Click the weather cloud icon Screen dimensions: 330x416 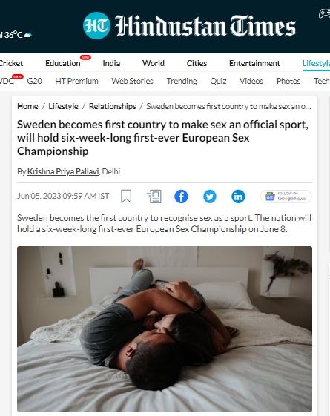(27, 35)
